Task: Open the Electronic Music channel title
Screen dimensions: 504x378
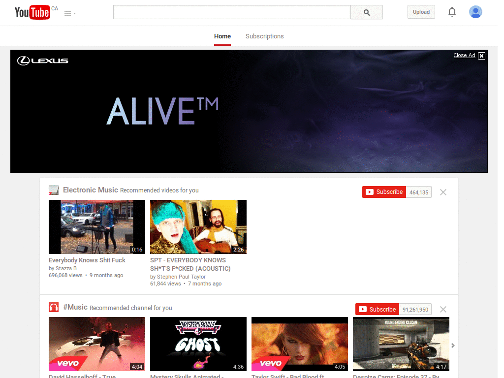Action: click(x=91, y=190)
